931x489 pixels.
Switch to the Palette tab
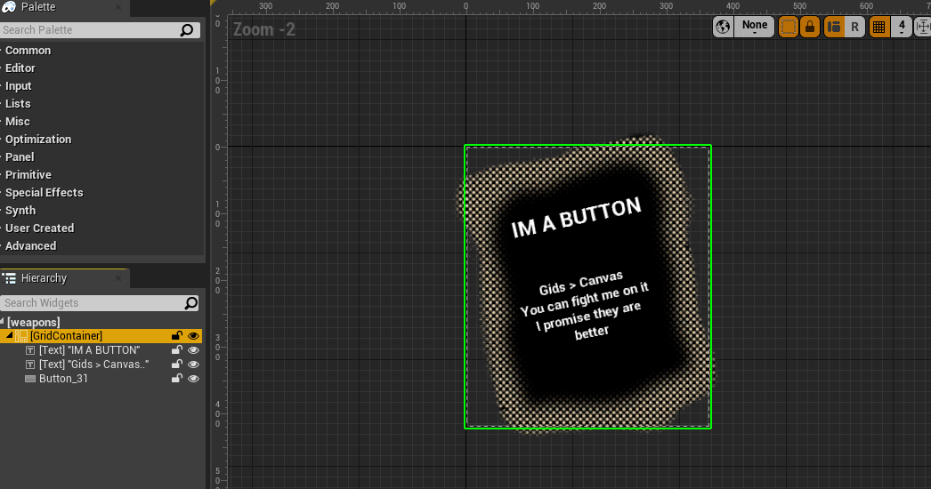coord(37,7)
